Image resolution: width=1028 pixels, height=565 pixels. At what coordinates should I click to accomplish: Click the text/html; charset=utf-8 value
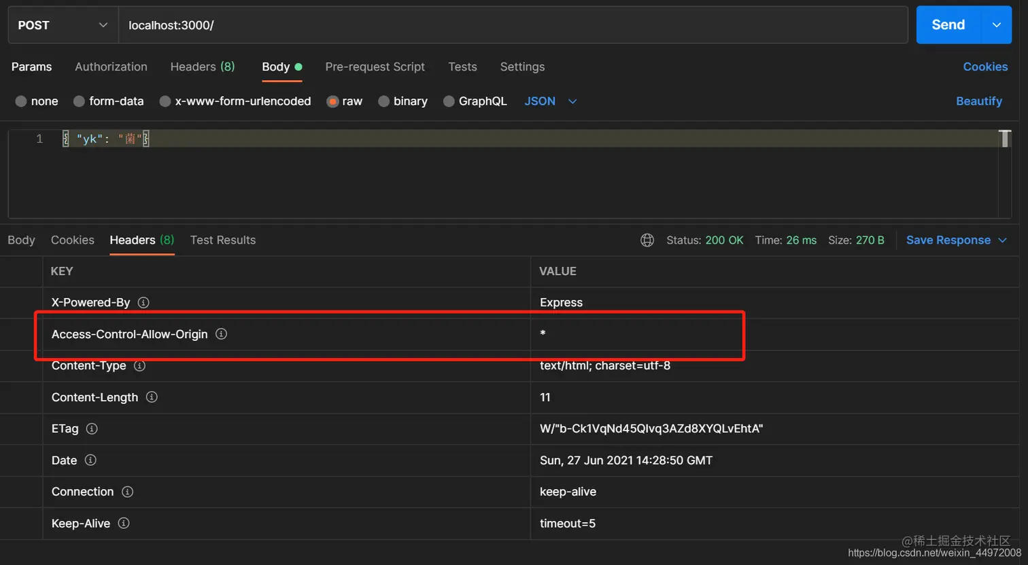605,365
